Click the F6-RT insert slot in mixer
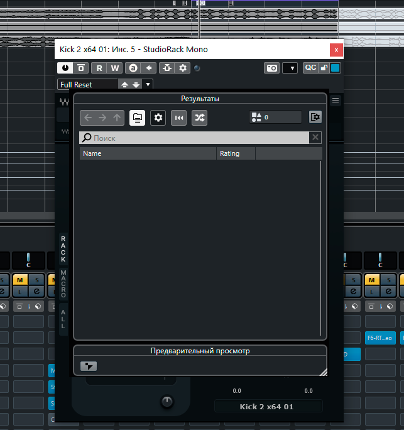The image size is (404, 430). click(x=380, y=338)
